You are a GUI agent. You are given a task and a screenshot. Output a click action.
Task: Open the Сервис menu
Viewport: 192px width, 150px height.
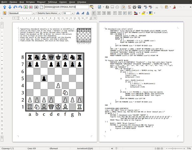tap(63, 2)
